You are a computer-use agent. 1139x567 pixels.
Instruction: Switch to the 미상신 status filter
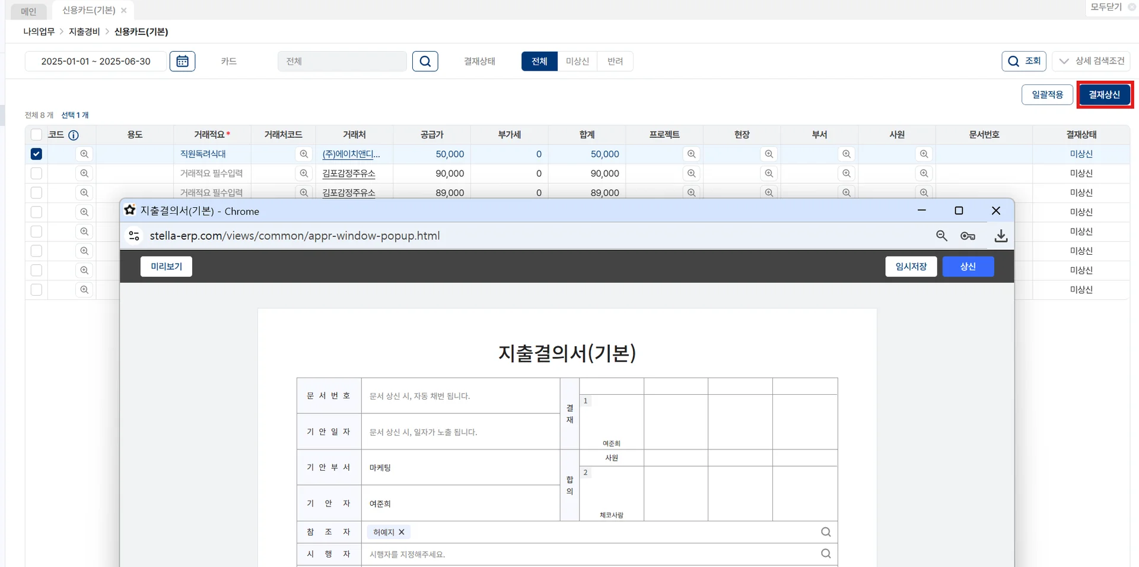pos(577,61)
